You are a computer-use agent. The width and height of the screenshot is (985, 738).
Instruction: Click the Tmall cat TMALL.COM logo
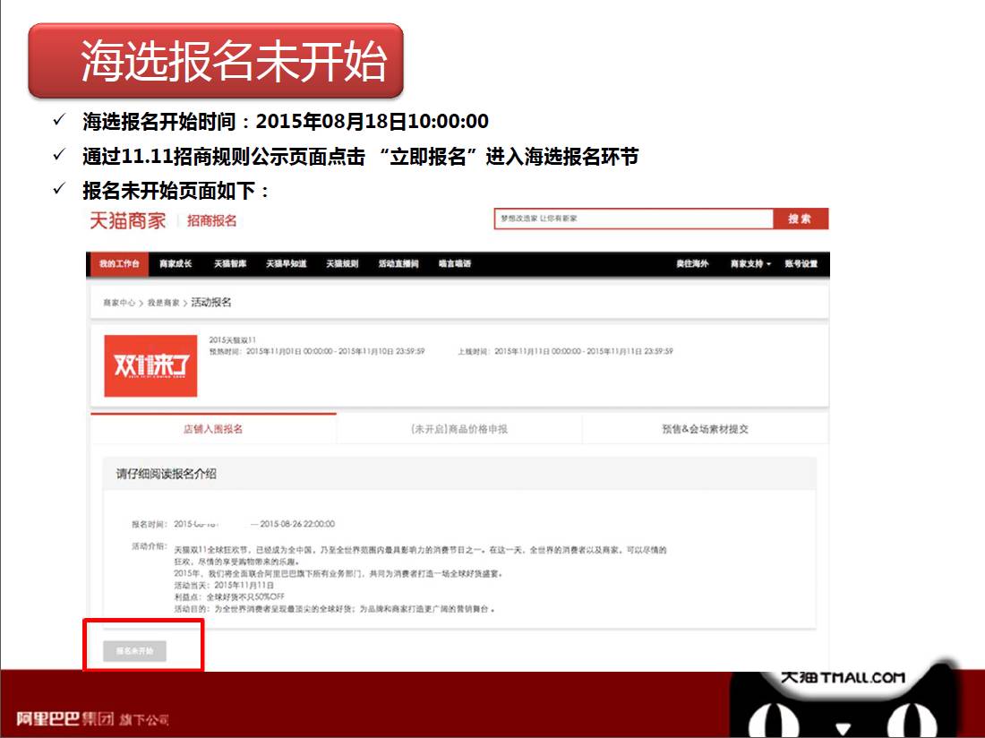click(842, 700)
